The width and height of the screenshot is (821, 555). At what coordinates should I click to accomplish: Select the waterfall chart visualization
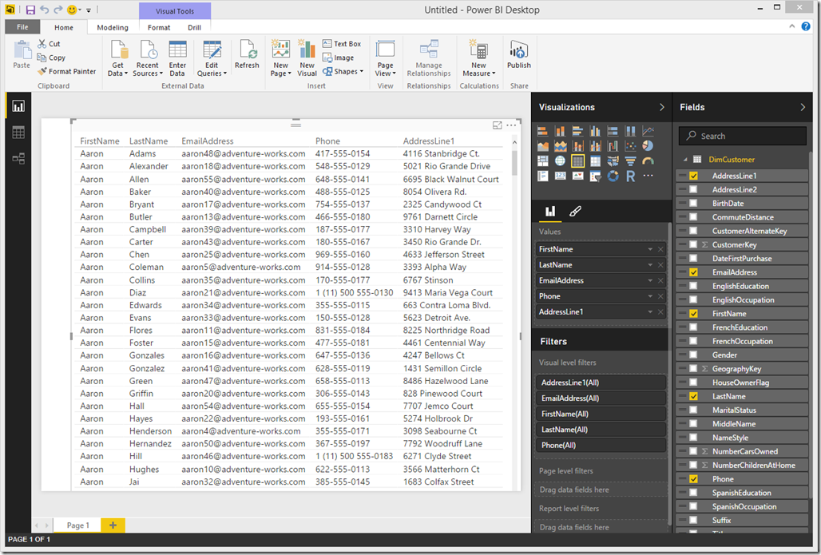[x=613, y=146]
